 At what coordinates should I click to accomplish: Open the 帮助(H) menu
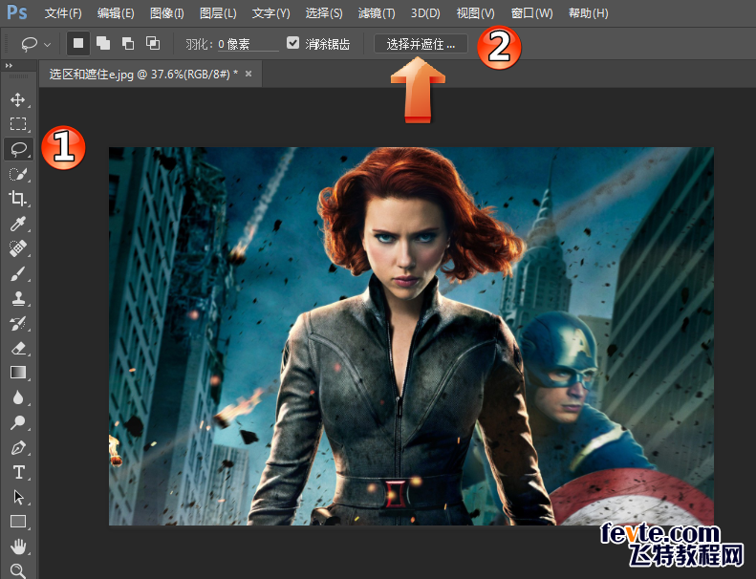(x=588, y=13)
